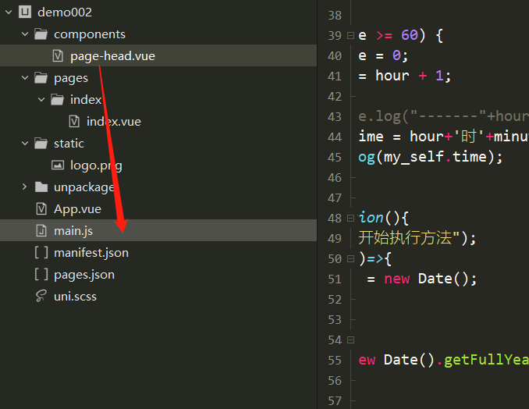Select the unpackage folder label
This screenshot has width=529, height=409.
pos(84,187)
